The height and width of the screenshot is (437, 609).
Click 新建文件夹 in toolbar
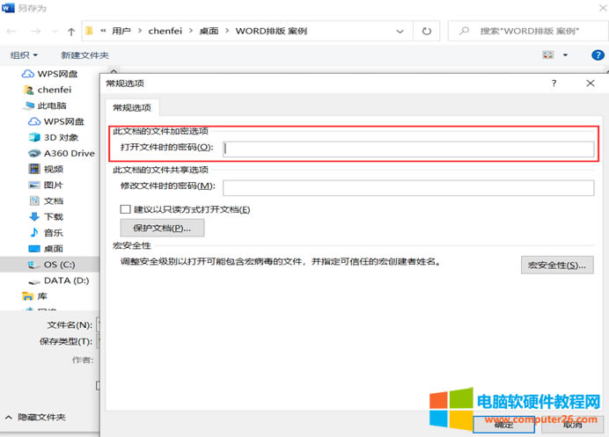coord(84,55)
